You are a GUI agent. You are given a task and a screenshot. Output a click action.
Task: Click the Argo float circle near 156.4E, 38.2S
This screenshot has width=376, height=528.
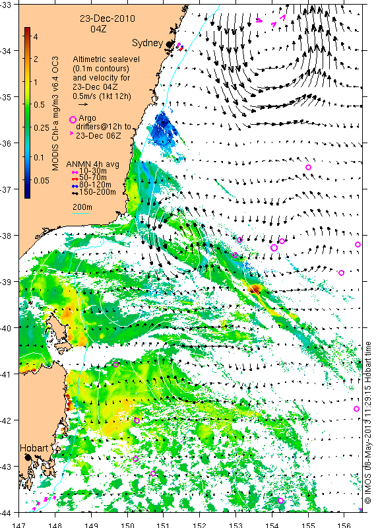click(358, 244)
